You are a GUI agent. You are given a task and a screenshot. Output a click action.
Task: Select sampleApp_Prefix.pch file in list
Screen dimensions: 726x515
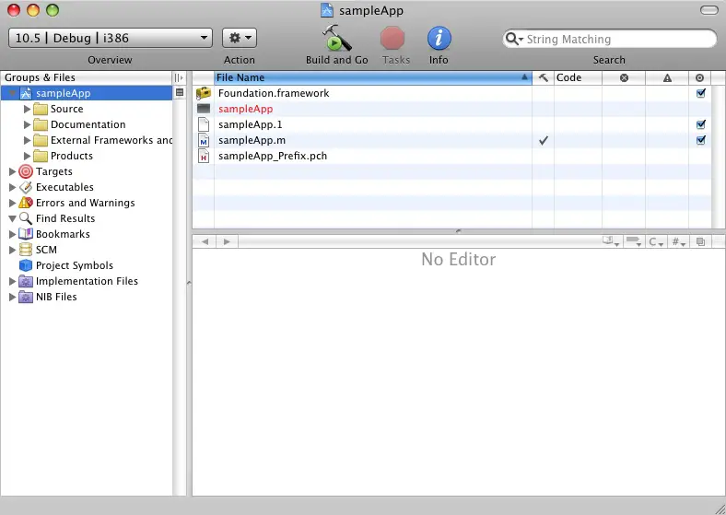pos(273,156)
